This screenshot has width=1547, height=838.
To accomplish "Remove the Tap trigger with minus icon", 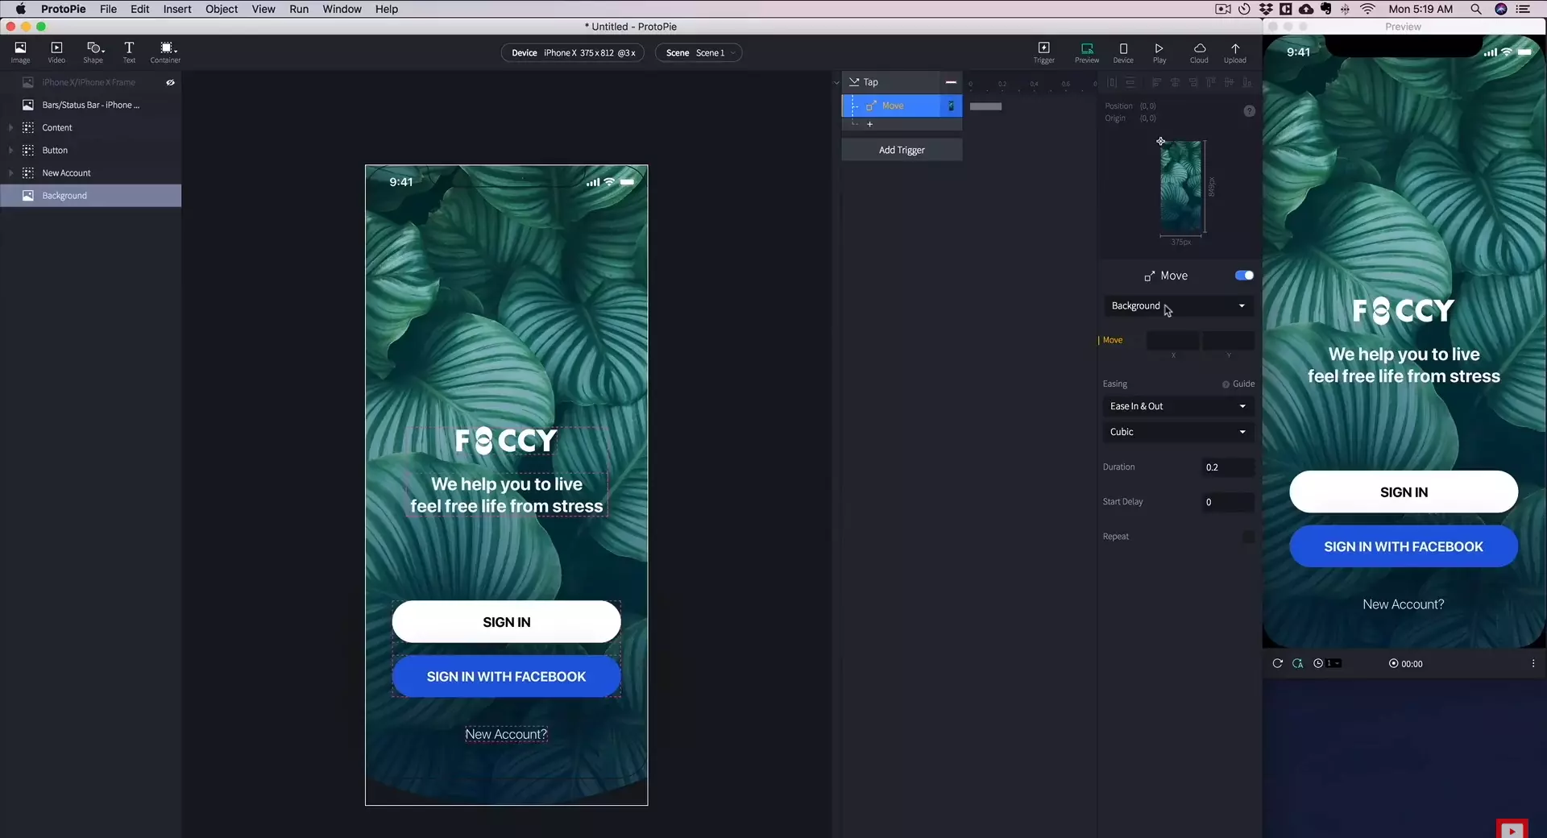I will (x=951, y=82).
